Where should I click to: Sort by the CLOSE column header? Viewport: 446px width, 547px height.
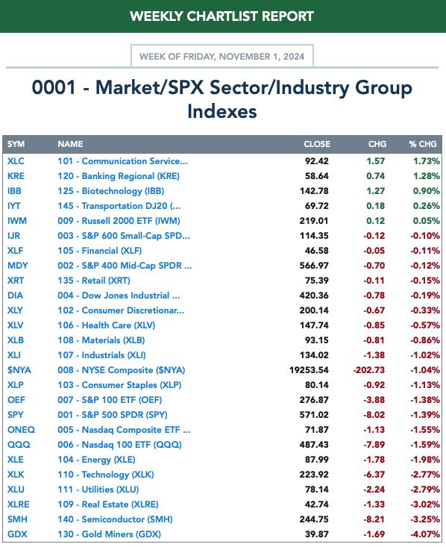tap(317, 144)
